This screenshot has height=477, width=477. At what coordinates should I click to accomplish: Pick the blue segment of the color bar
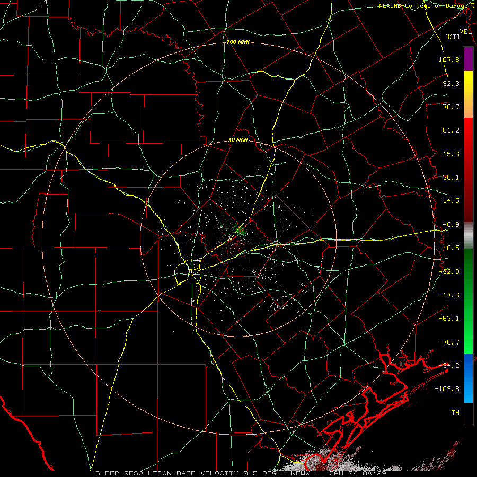[468, 378]
